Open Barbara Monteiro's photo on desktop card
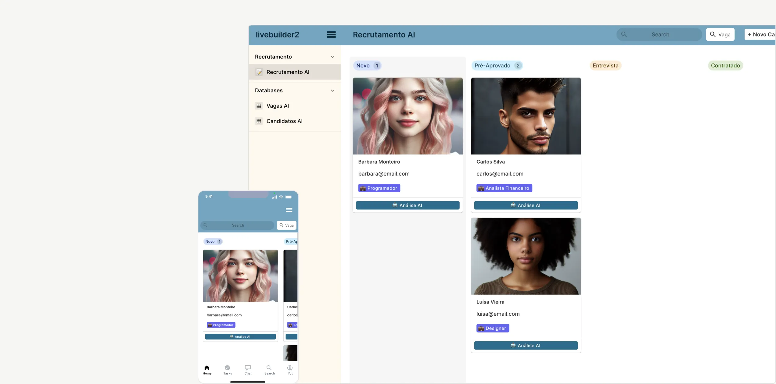 tap(408, 116)
